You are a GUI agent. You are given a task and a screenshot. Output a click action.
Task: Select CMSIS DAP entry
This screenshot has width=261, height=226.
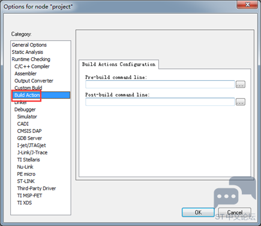coord(29,131)
